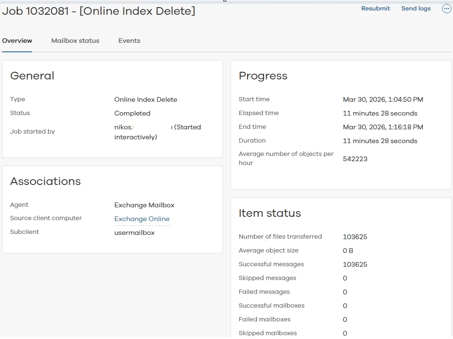This screenshot has width=453, height=339.
Task: Click the Job 1032081 page title
Action: pos(99,11)
